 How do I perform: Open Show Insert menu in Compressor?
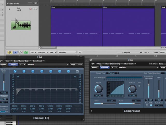(x=130, y=64)
